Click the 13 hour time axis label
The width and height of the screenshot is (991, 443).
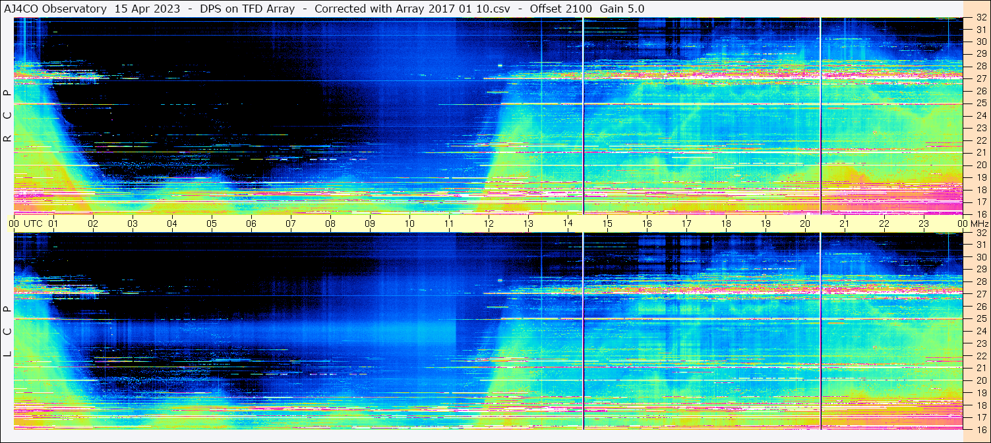point(528,223)
